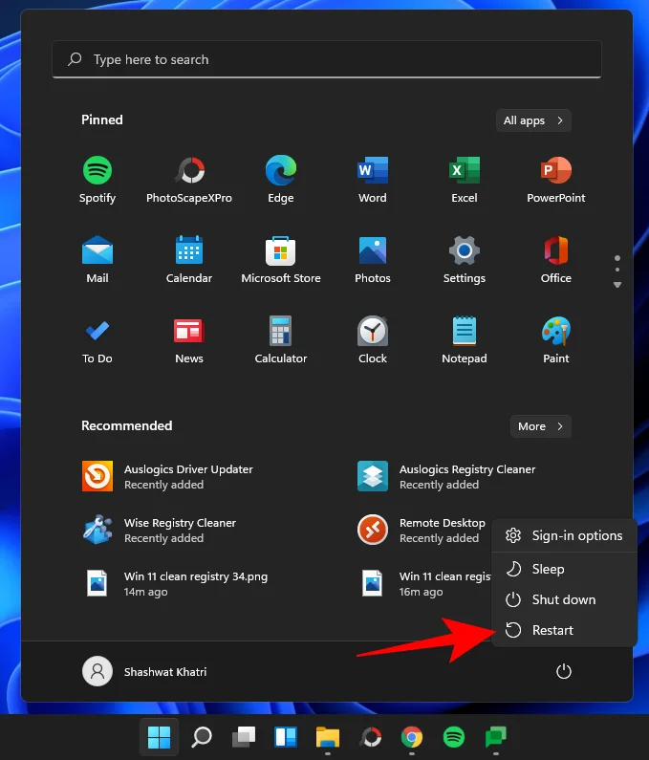Click the Type here to search field
649x760 pixels.
tap(327, 59)
